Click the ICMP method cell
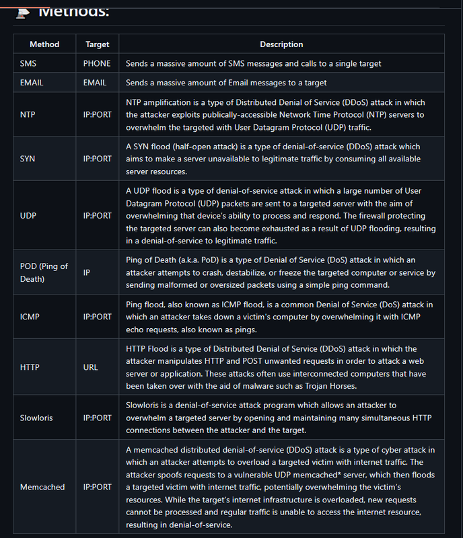 click(44, 316)
